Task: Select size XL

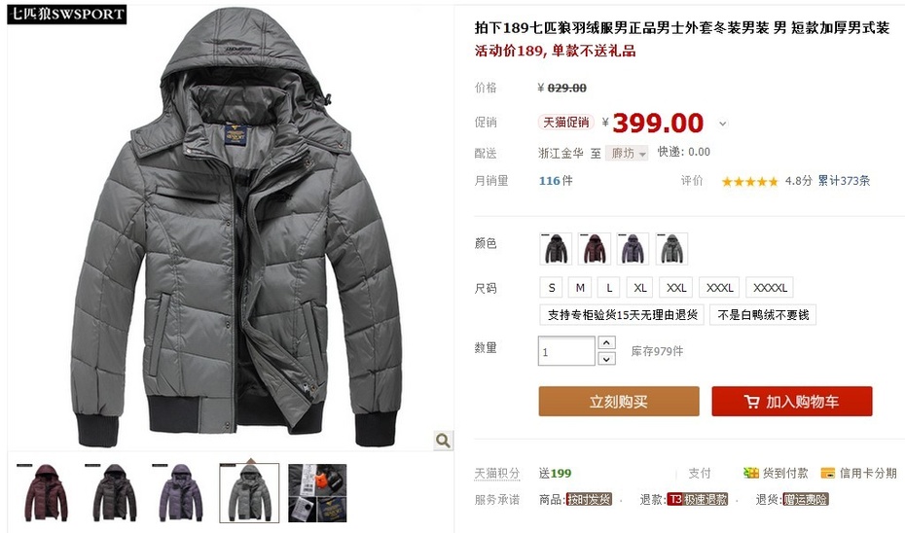Action: pos(640,287)
